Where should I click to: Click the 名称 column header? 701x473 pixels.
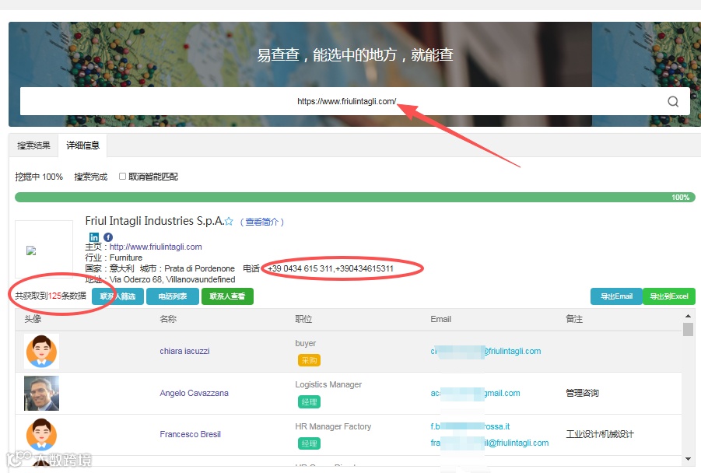tap(168, 319)
